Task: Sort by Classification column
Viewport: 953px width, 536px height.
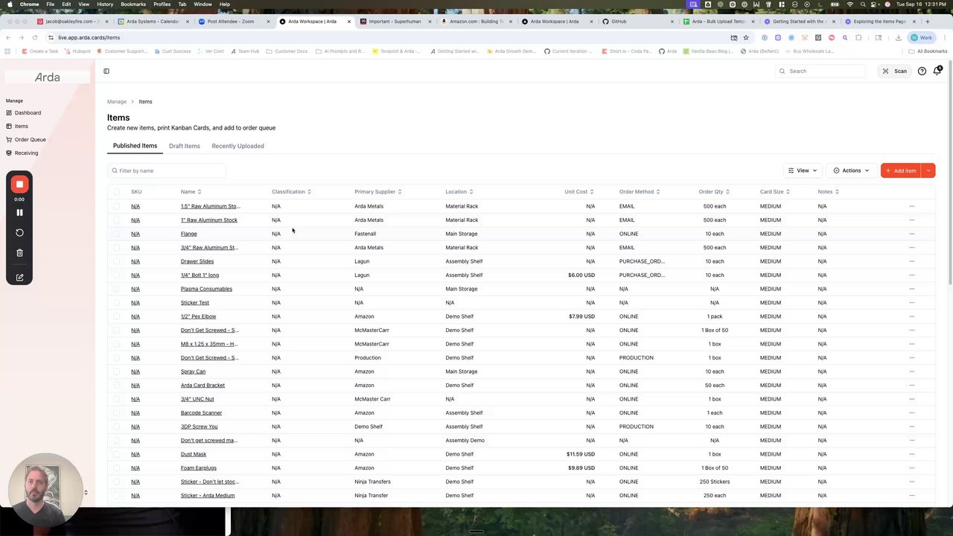Action: pyautogui.click(x=291, y=192)
